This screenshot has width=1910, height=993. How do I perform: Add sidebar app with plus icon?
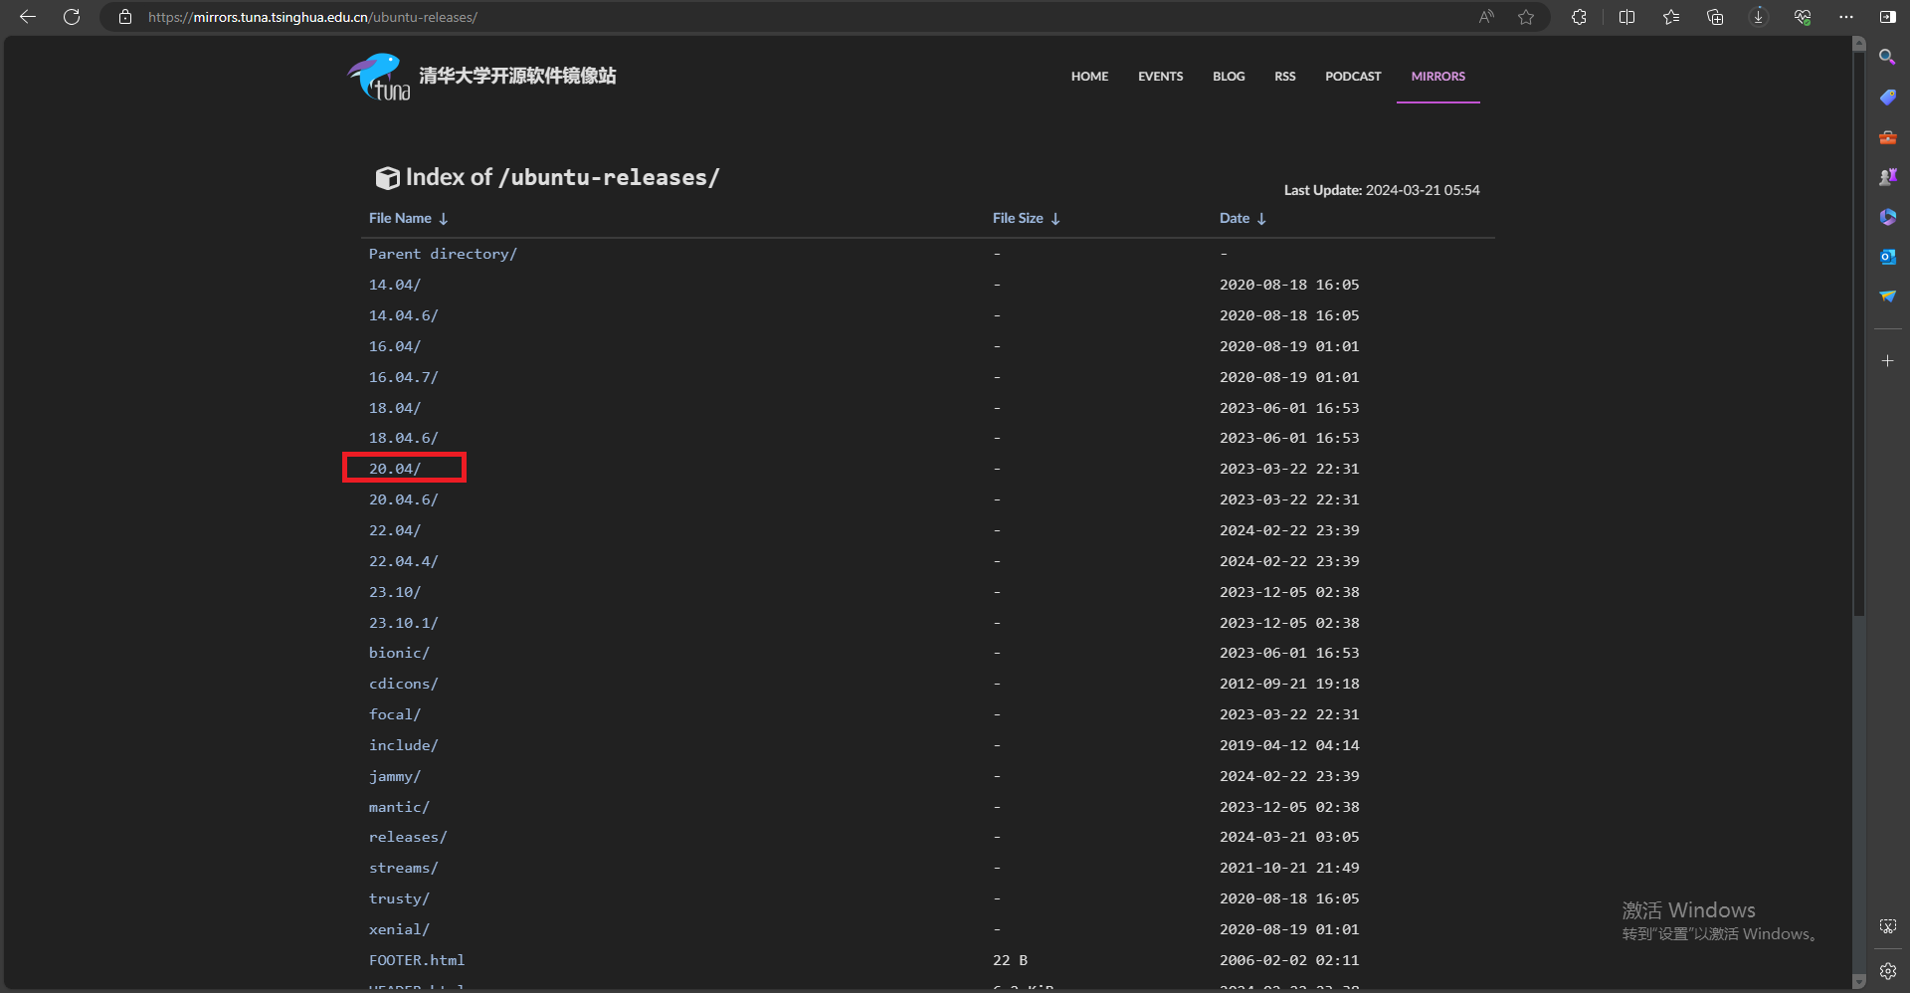tap(1887, 361)
